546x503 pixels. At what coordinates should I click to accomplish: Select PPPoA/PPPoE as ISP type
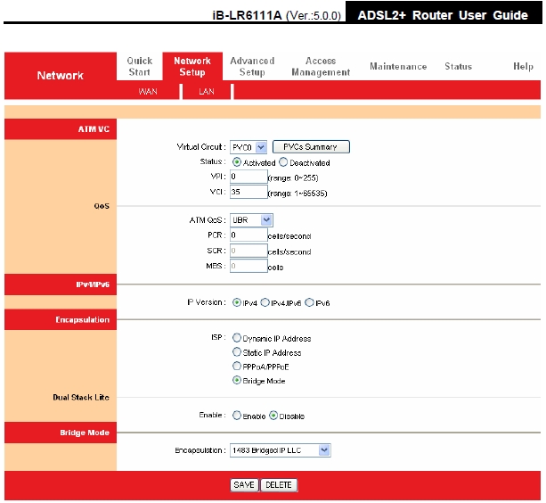pos(237,367)
